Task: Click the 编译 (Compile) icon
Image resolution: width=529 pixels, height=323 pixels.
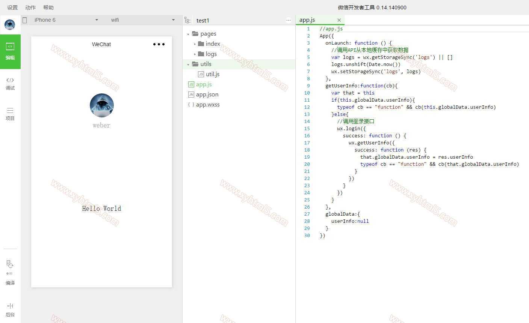Action: (x=10, y=273)
